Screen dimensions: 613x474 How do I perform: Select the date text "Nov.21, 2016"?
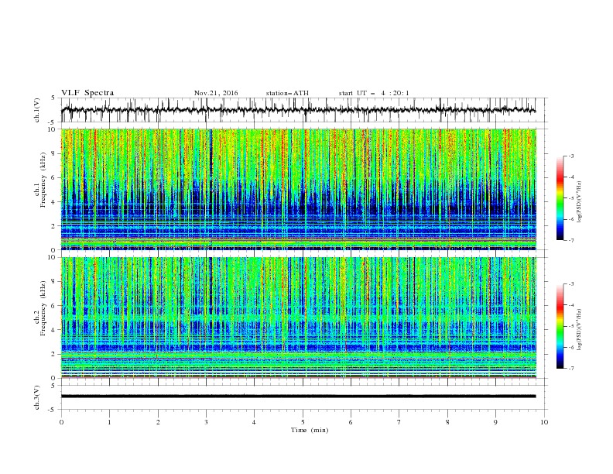coord(216,93)
